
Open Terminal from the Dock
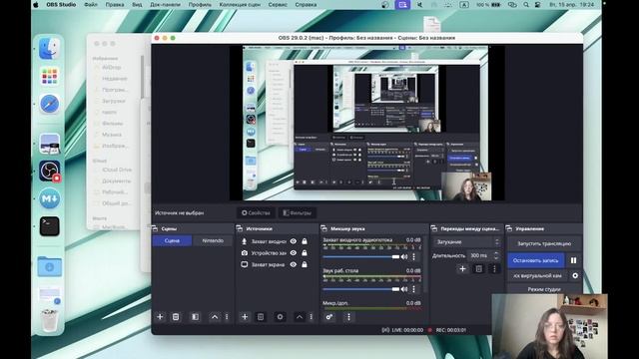click(49, 226)
